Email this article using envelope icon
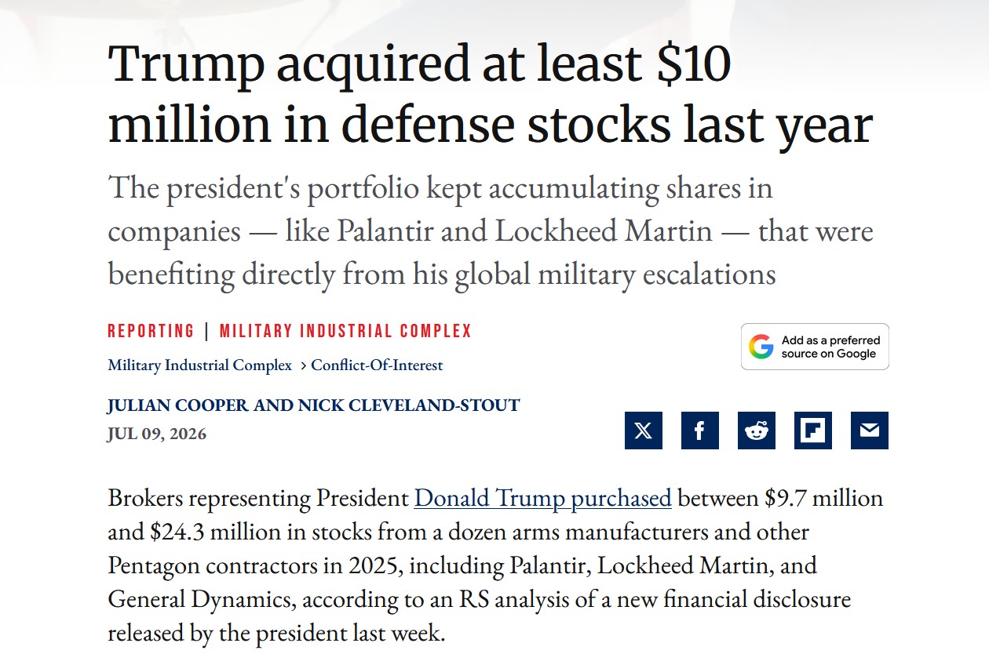989x654 pixels. 870,431
